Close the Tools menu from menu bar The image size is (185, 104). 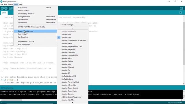16,4
